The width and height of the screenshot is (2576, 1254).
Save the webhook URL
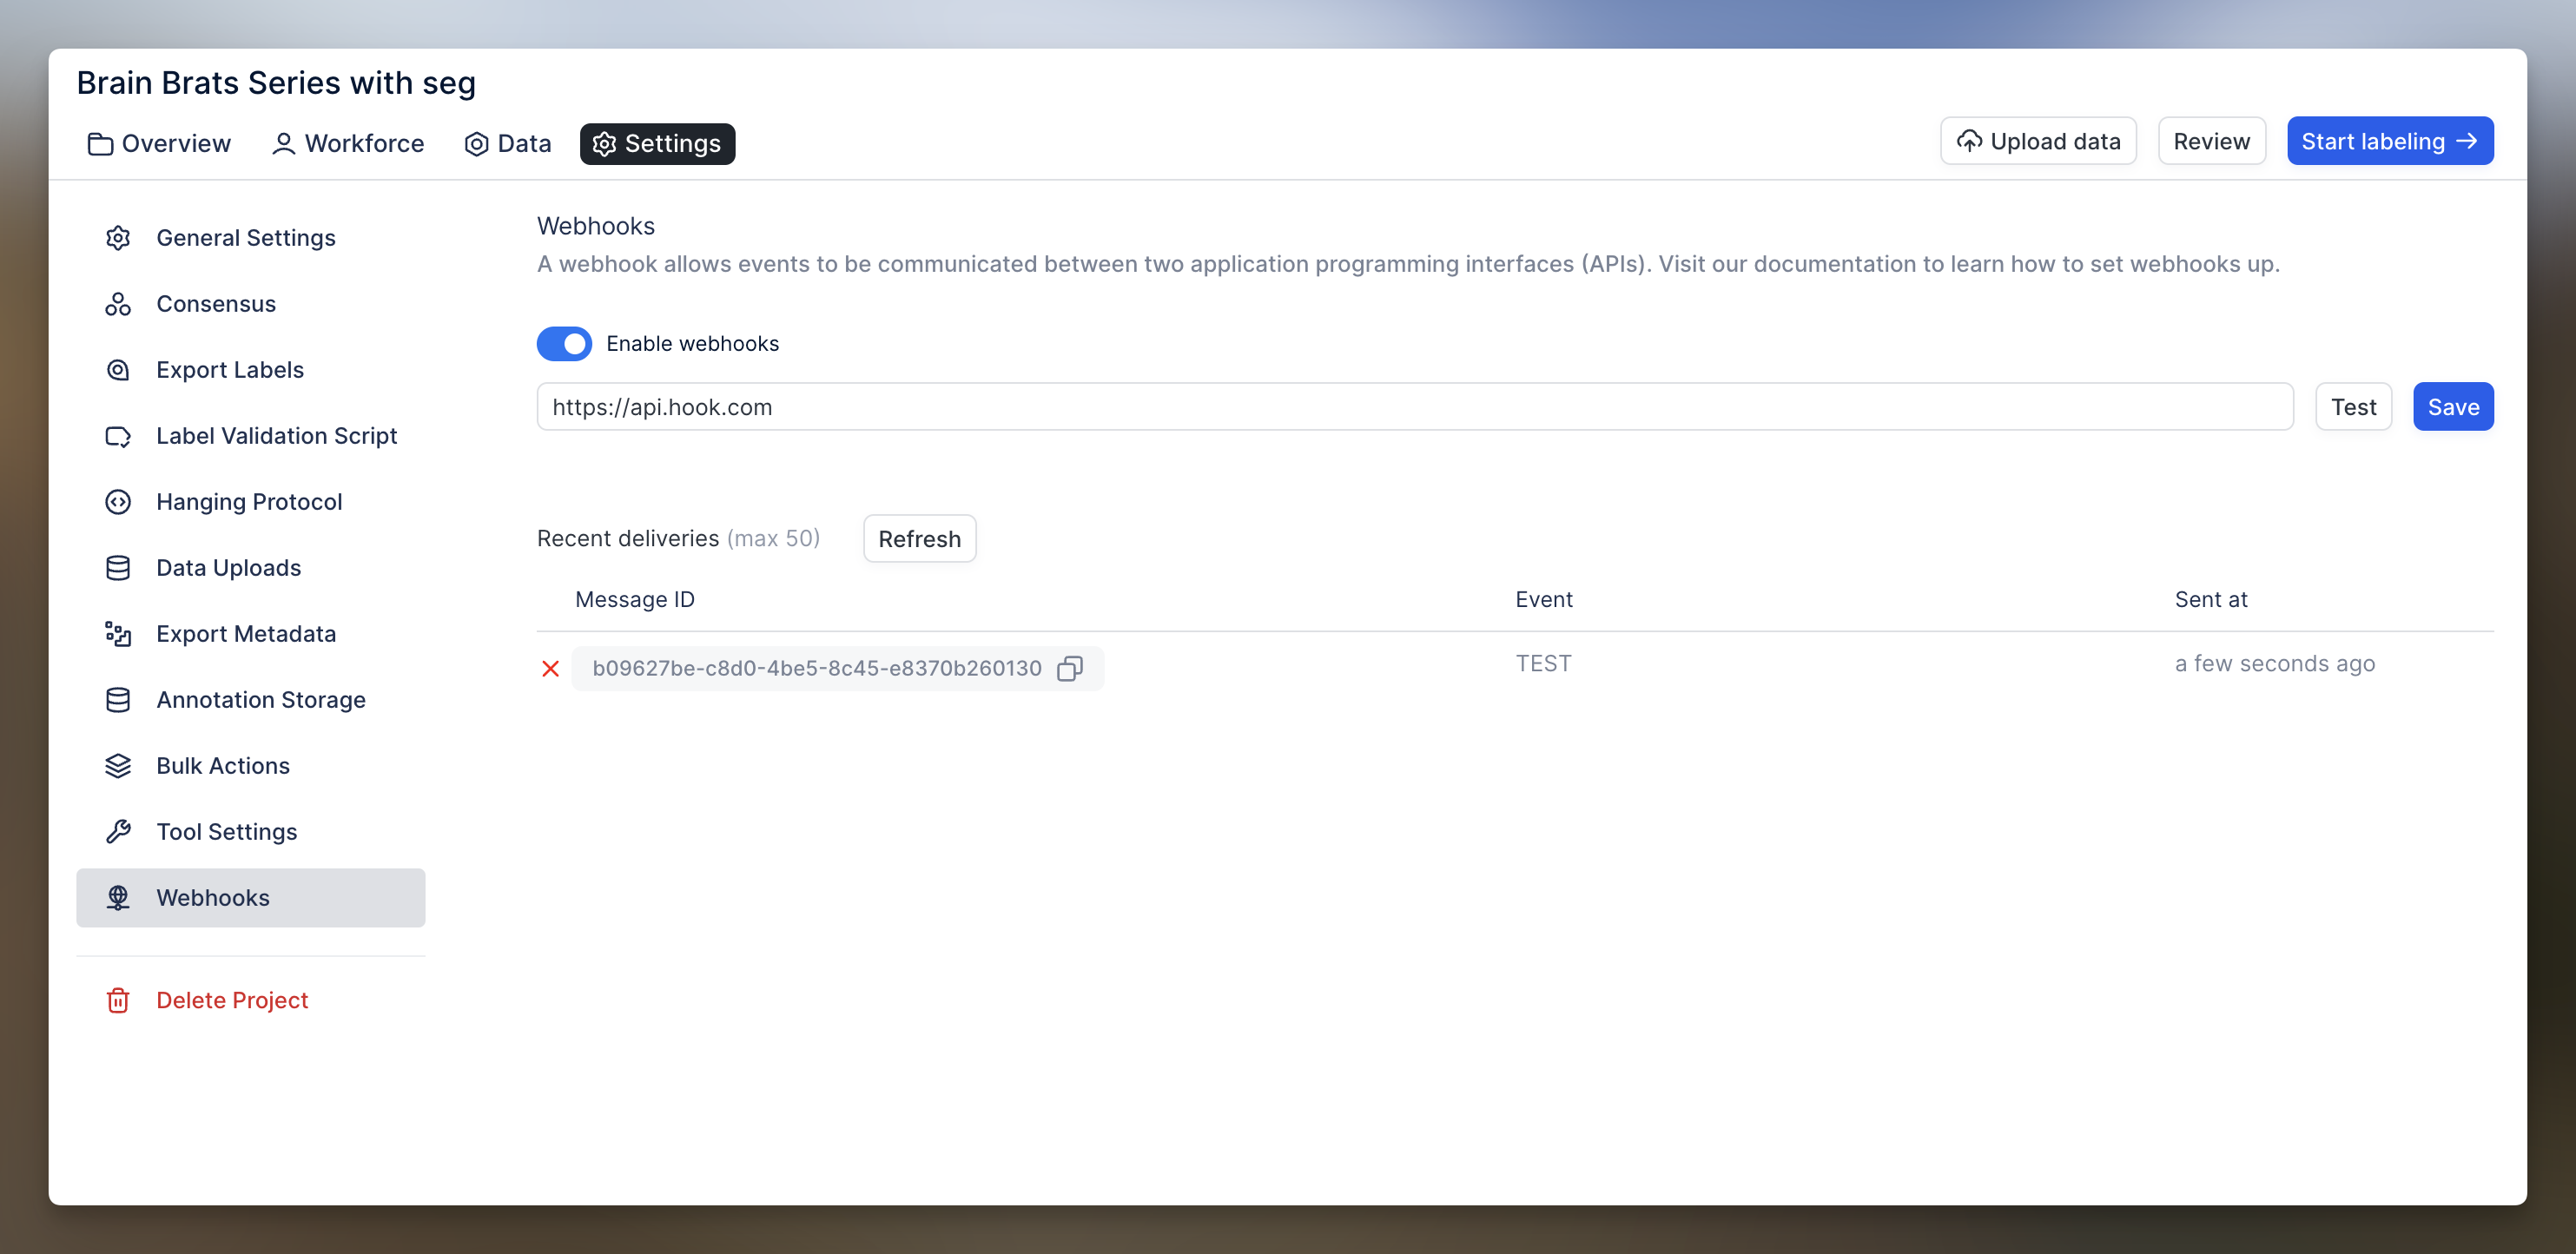2452,407
